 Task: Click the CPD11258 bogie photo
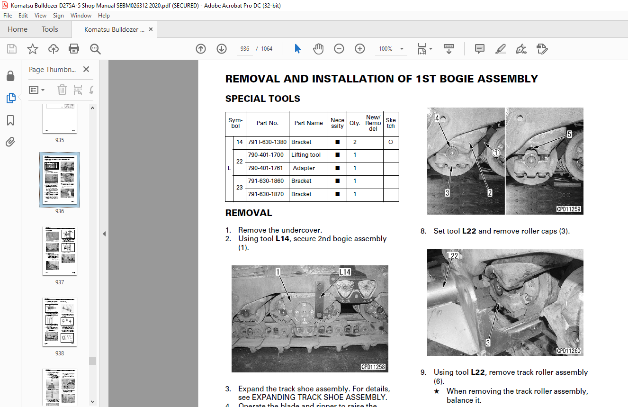[x=310, y=318]
